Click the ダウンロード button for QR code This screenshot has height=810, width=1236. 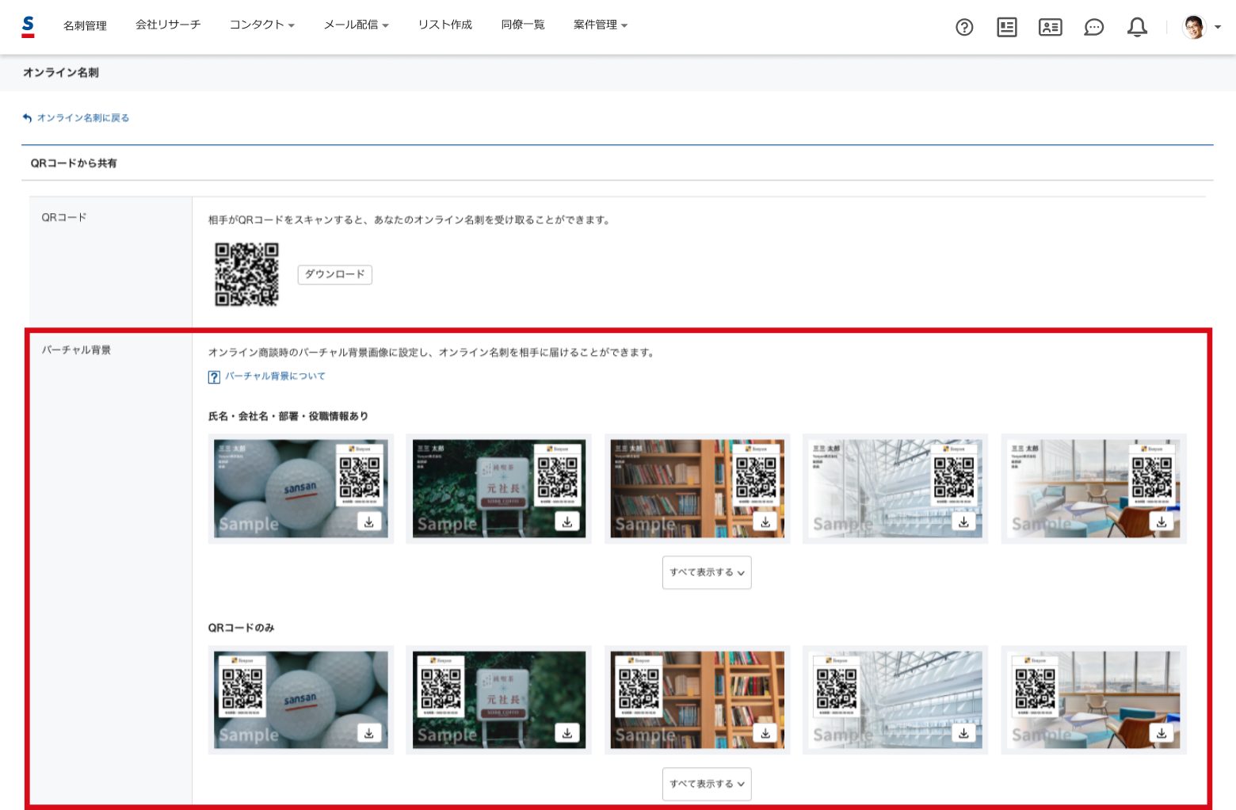coord(335,274)
